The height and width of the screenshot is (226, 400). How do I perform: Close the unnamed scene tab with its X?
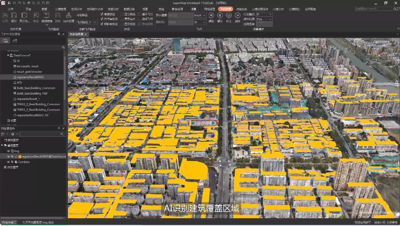click(86, 35)
